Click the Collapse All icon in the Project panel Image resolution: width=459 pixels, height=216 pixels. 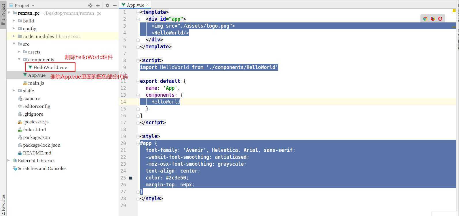(x=98, y=5)
